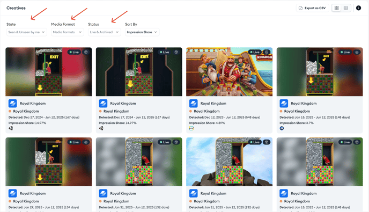
Task: Save the EXIT tower creative with black background
Action: click(176, 52)
